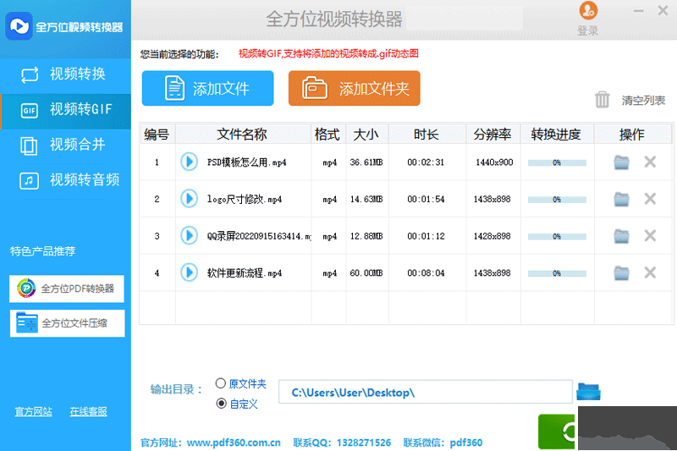The height and width of the screenshot is (451, 677).
Task: Browse output directory with blue folder icon
Action: (x=588, y=392)
